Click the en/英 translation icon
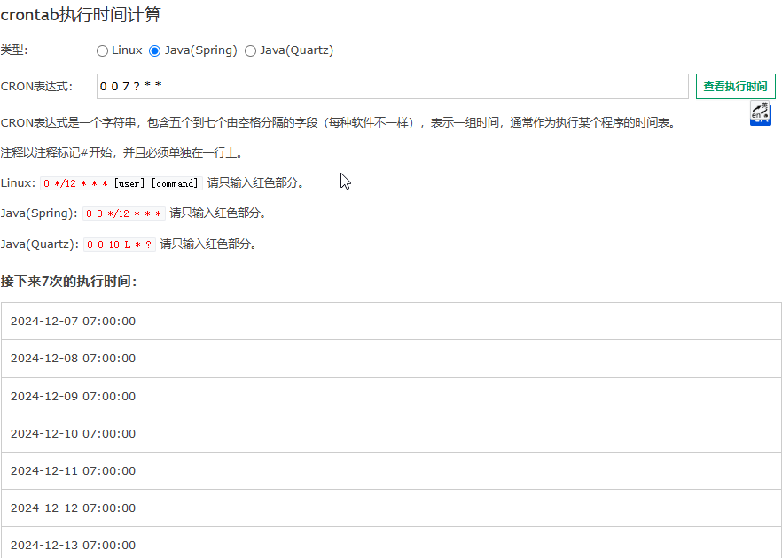 760,113
